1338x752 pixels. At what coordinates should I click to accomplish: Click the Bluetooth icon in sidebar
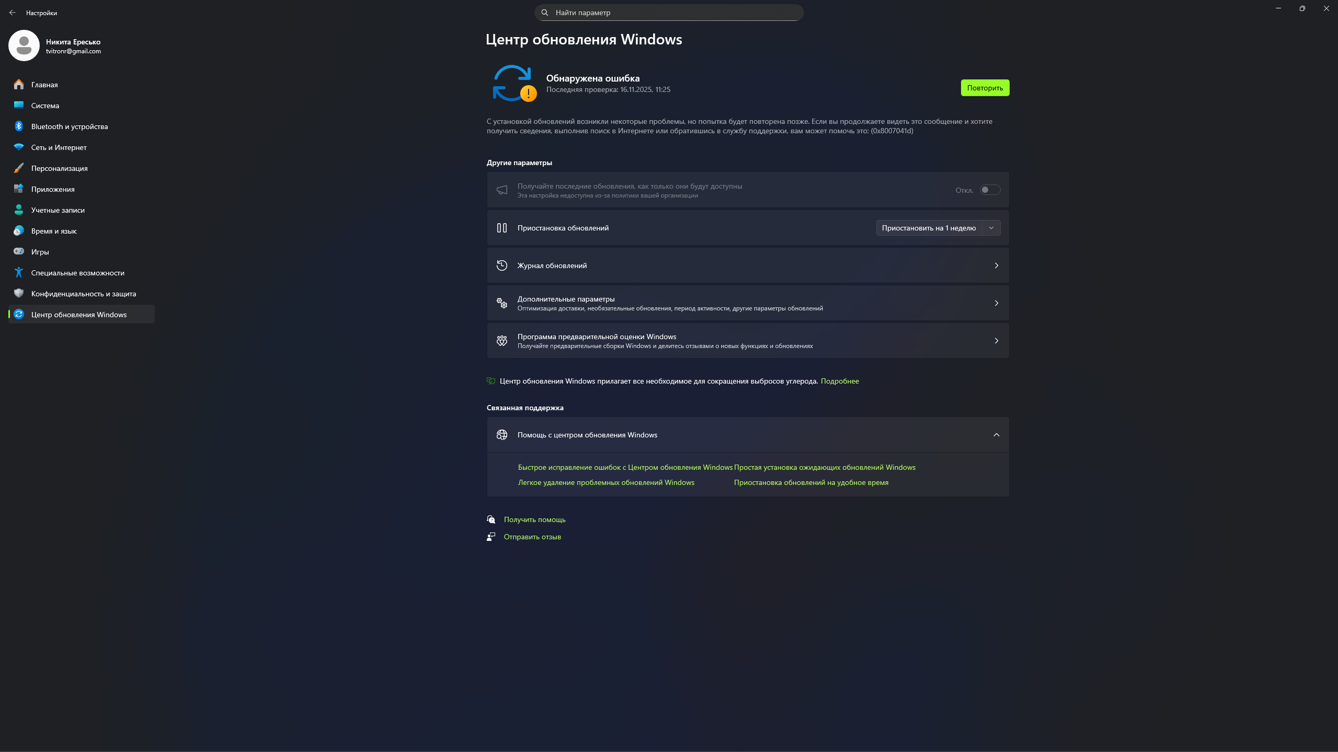(x=19, y=126)
